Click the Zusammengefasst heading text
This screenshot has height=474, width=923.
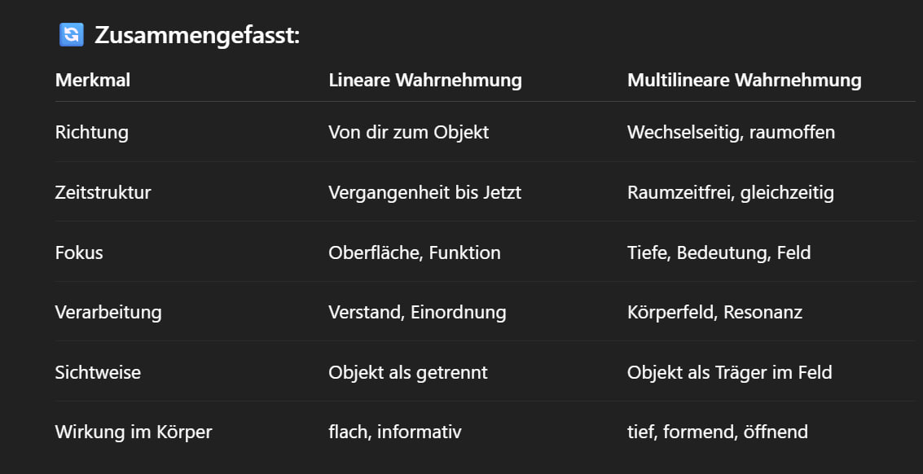click(197, 36)
